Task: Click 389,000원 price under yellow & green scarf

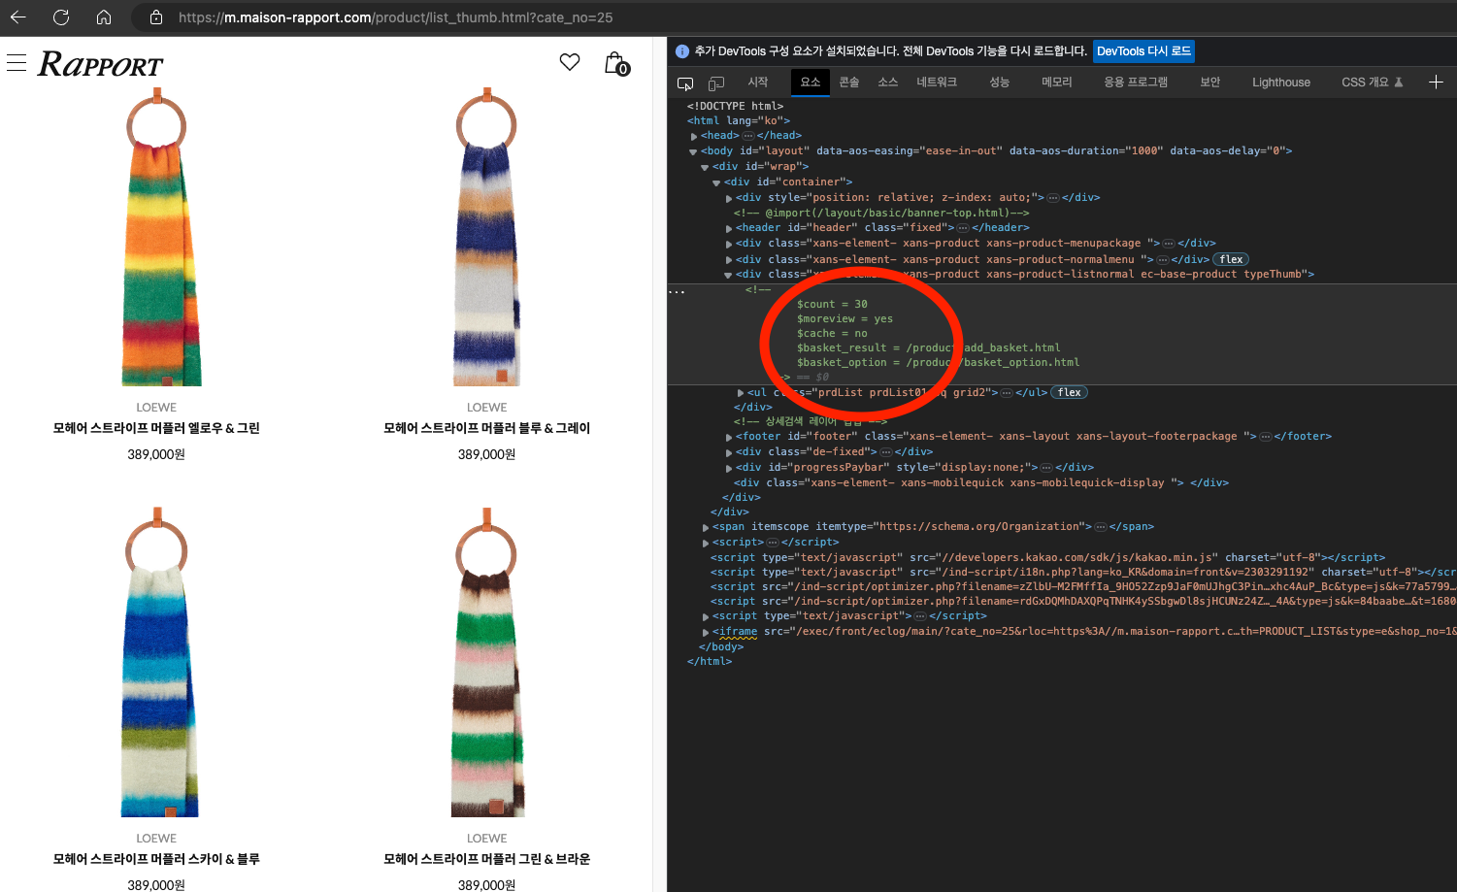Action: (x=156, y=454)
